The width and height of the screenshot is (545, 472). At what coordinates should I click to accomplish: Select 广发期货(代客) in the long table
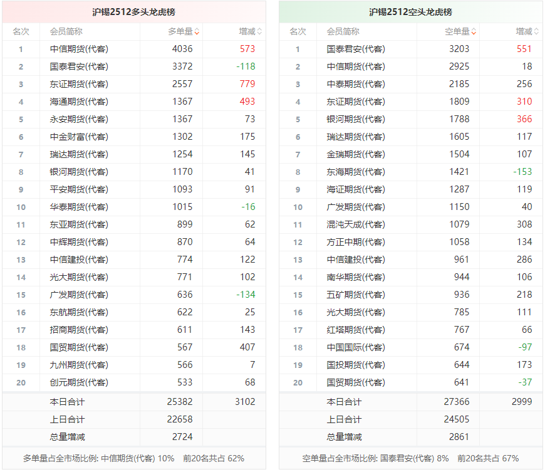click(79, 295)
